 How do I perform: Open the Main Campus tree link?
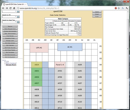11,63
